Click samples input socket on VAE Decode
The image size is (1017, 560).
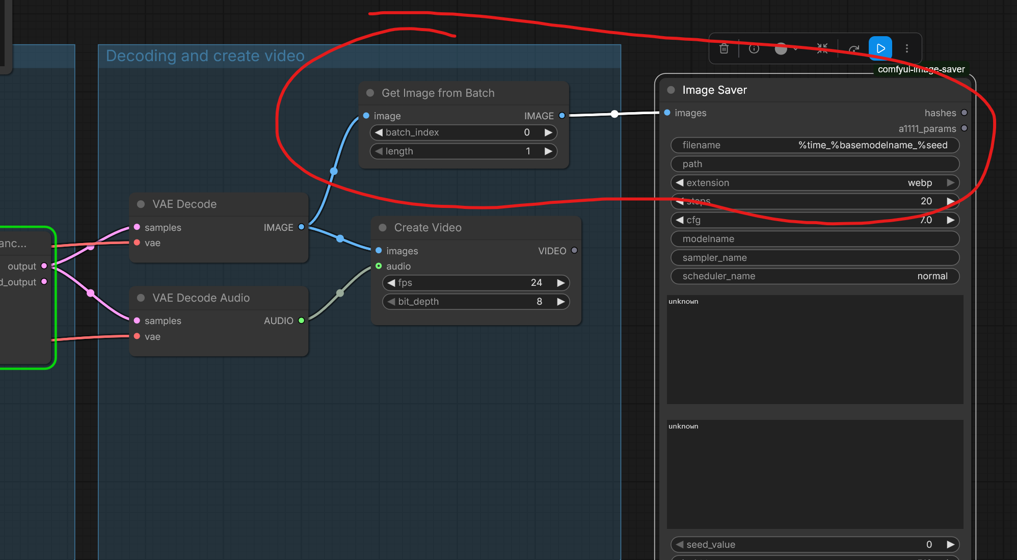pyautogui.click(x=137, y=227)
